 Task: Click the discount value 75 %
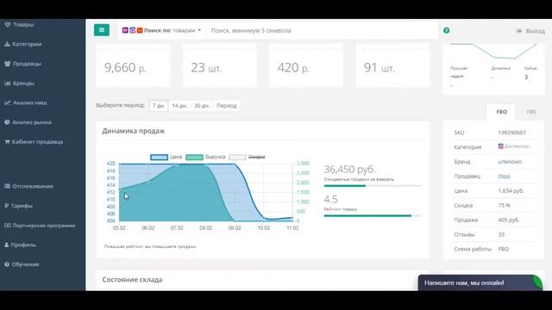[x=504, y=205]
